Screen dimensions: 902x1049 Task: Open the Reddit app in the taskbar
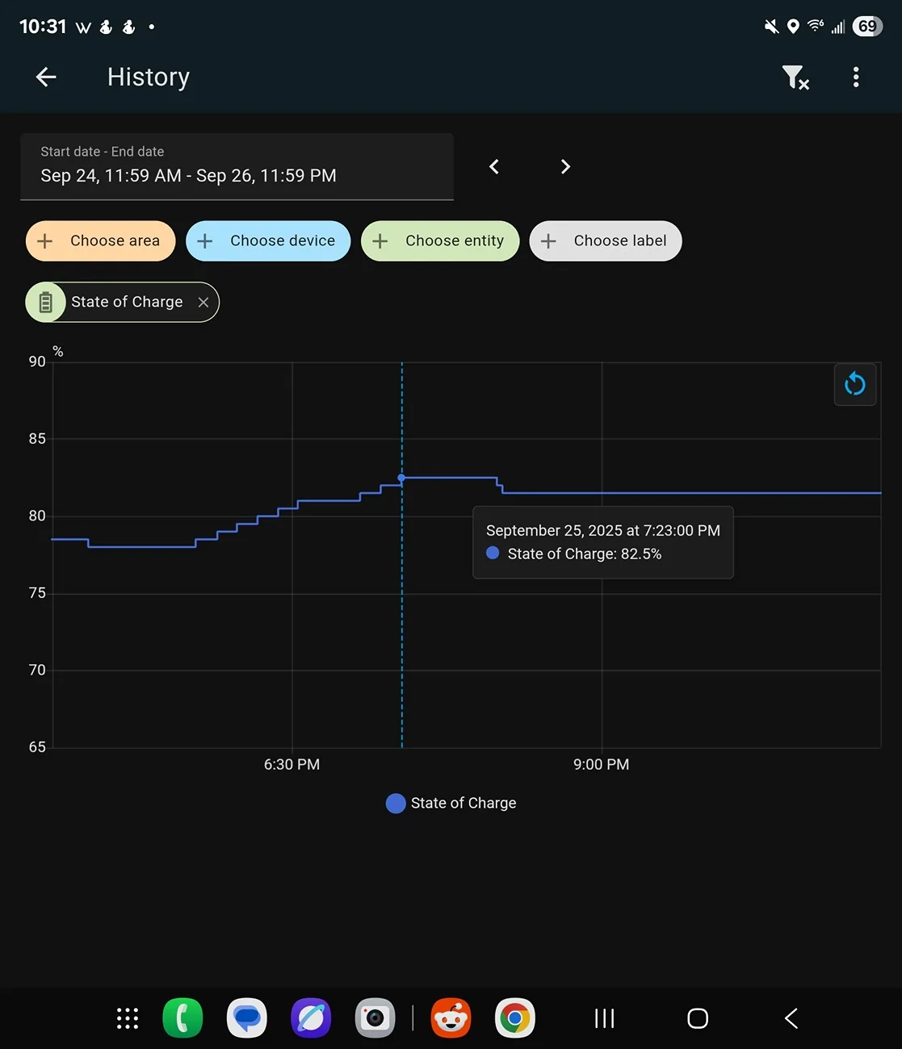[x=451, y=1018]
